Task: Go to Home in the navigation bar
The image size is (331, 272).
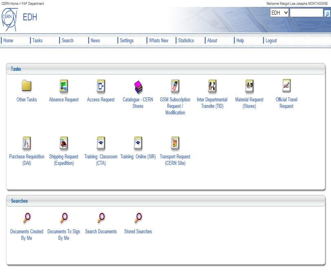Action: (8, 40)
